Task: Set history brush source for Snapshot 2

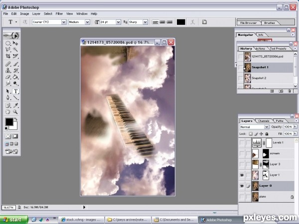Action: tap(241, 78)
